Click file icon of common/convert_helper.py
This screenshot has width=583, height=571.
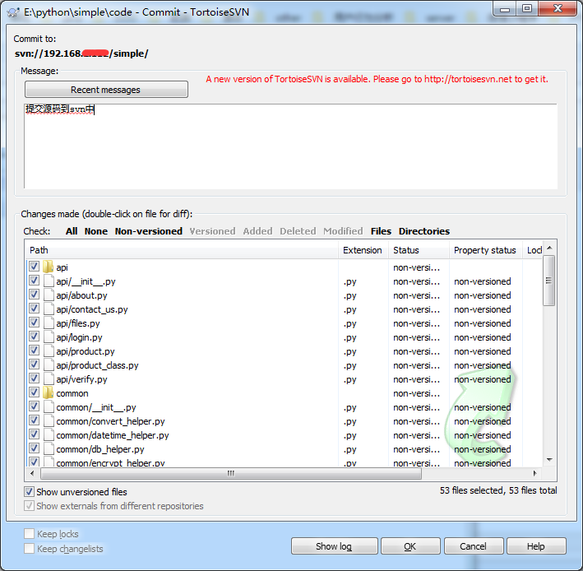click(49, 420)
